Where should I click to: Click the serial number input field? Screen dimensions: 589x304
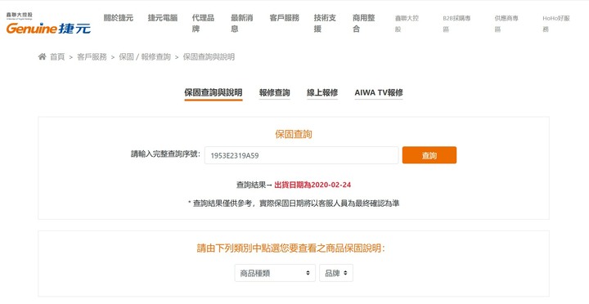click(x=301, y=155)
